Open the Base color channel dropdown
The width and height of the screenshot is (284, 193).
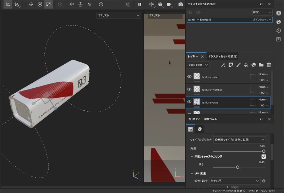click(x=198, y=65)
